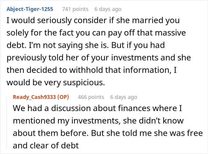Click the line beginning 'debt. I'm not saying'
This screenshot has height=154, width=208.
pos(86,45)
